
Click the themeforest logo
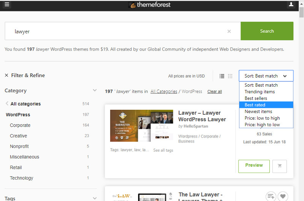click(149, 5)
